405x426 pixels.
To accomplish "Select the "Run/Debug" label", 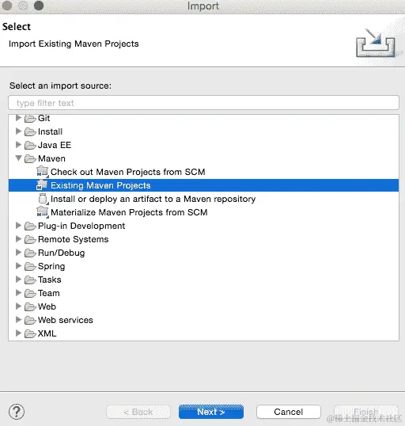I will (x=62, y=253).
